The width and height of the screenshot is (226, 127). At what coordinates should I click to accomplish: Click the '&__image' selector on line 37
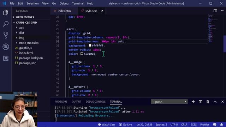click(75, 62)
